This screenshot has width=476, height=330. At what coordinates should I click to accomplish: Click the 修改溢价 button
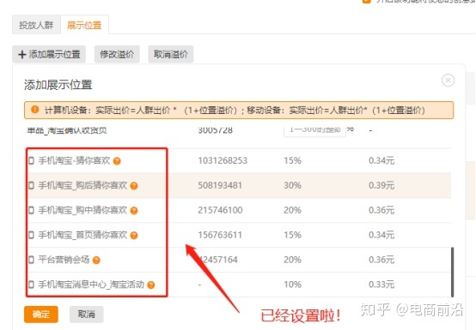pyautogui.click(x=117, y=55)
